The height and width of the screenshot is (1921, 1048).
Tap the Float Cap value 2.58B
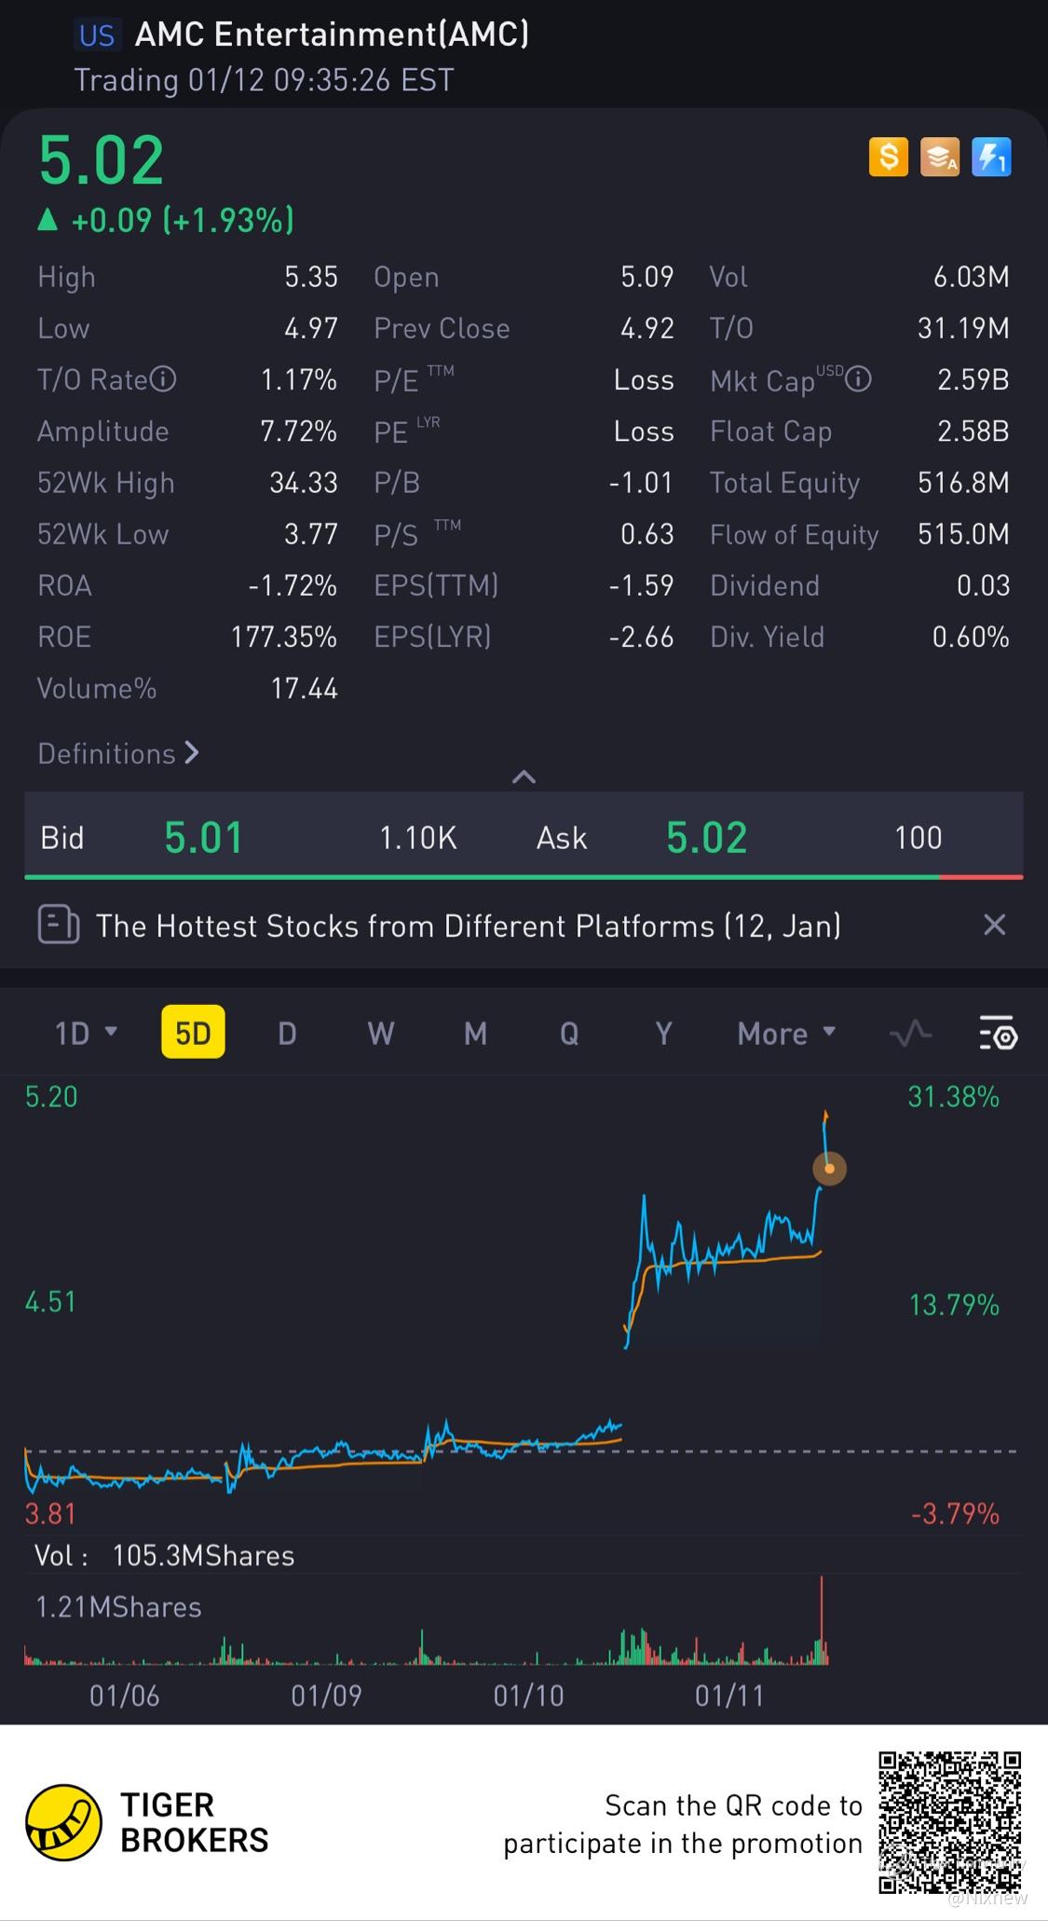[x=973, y=431]
